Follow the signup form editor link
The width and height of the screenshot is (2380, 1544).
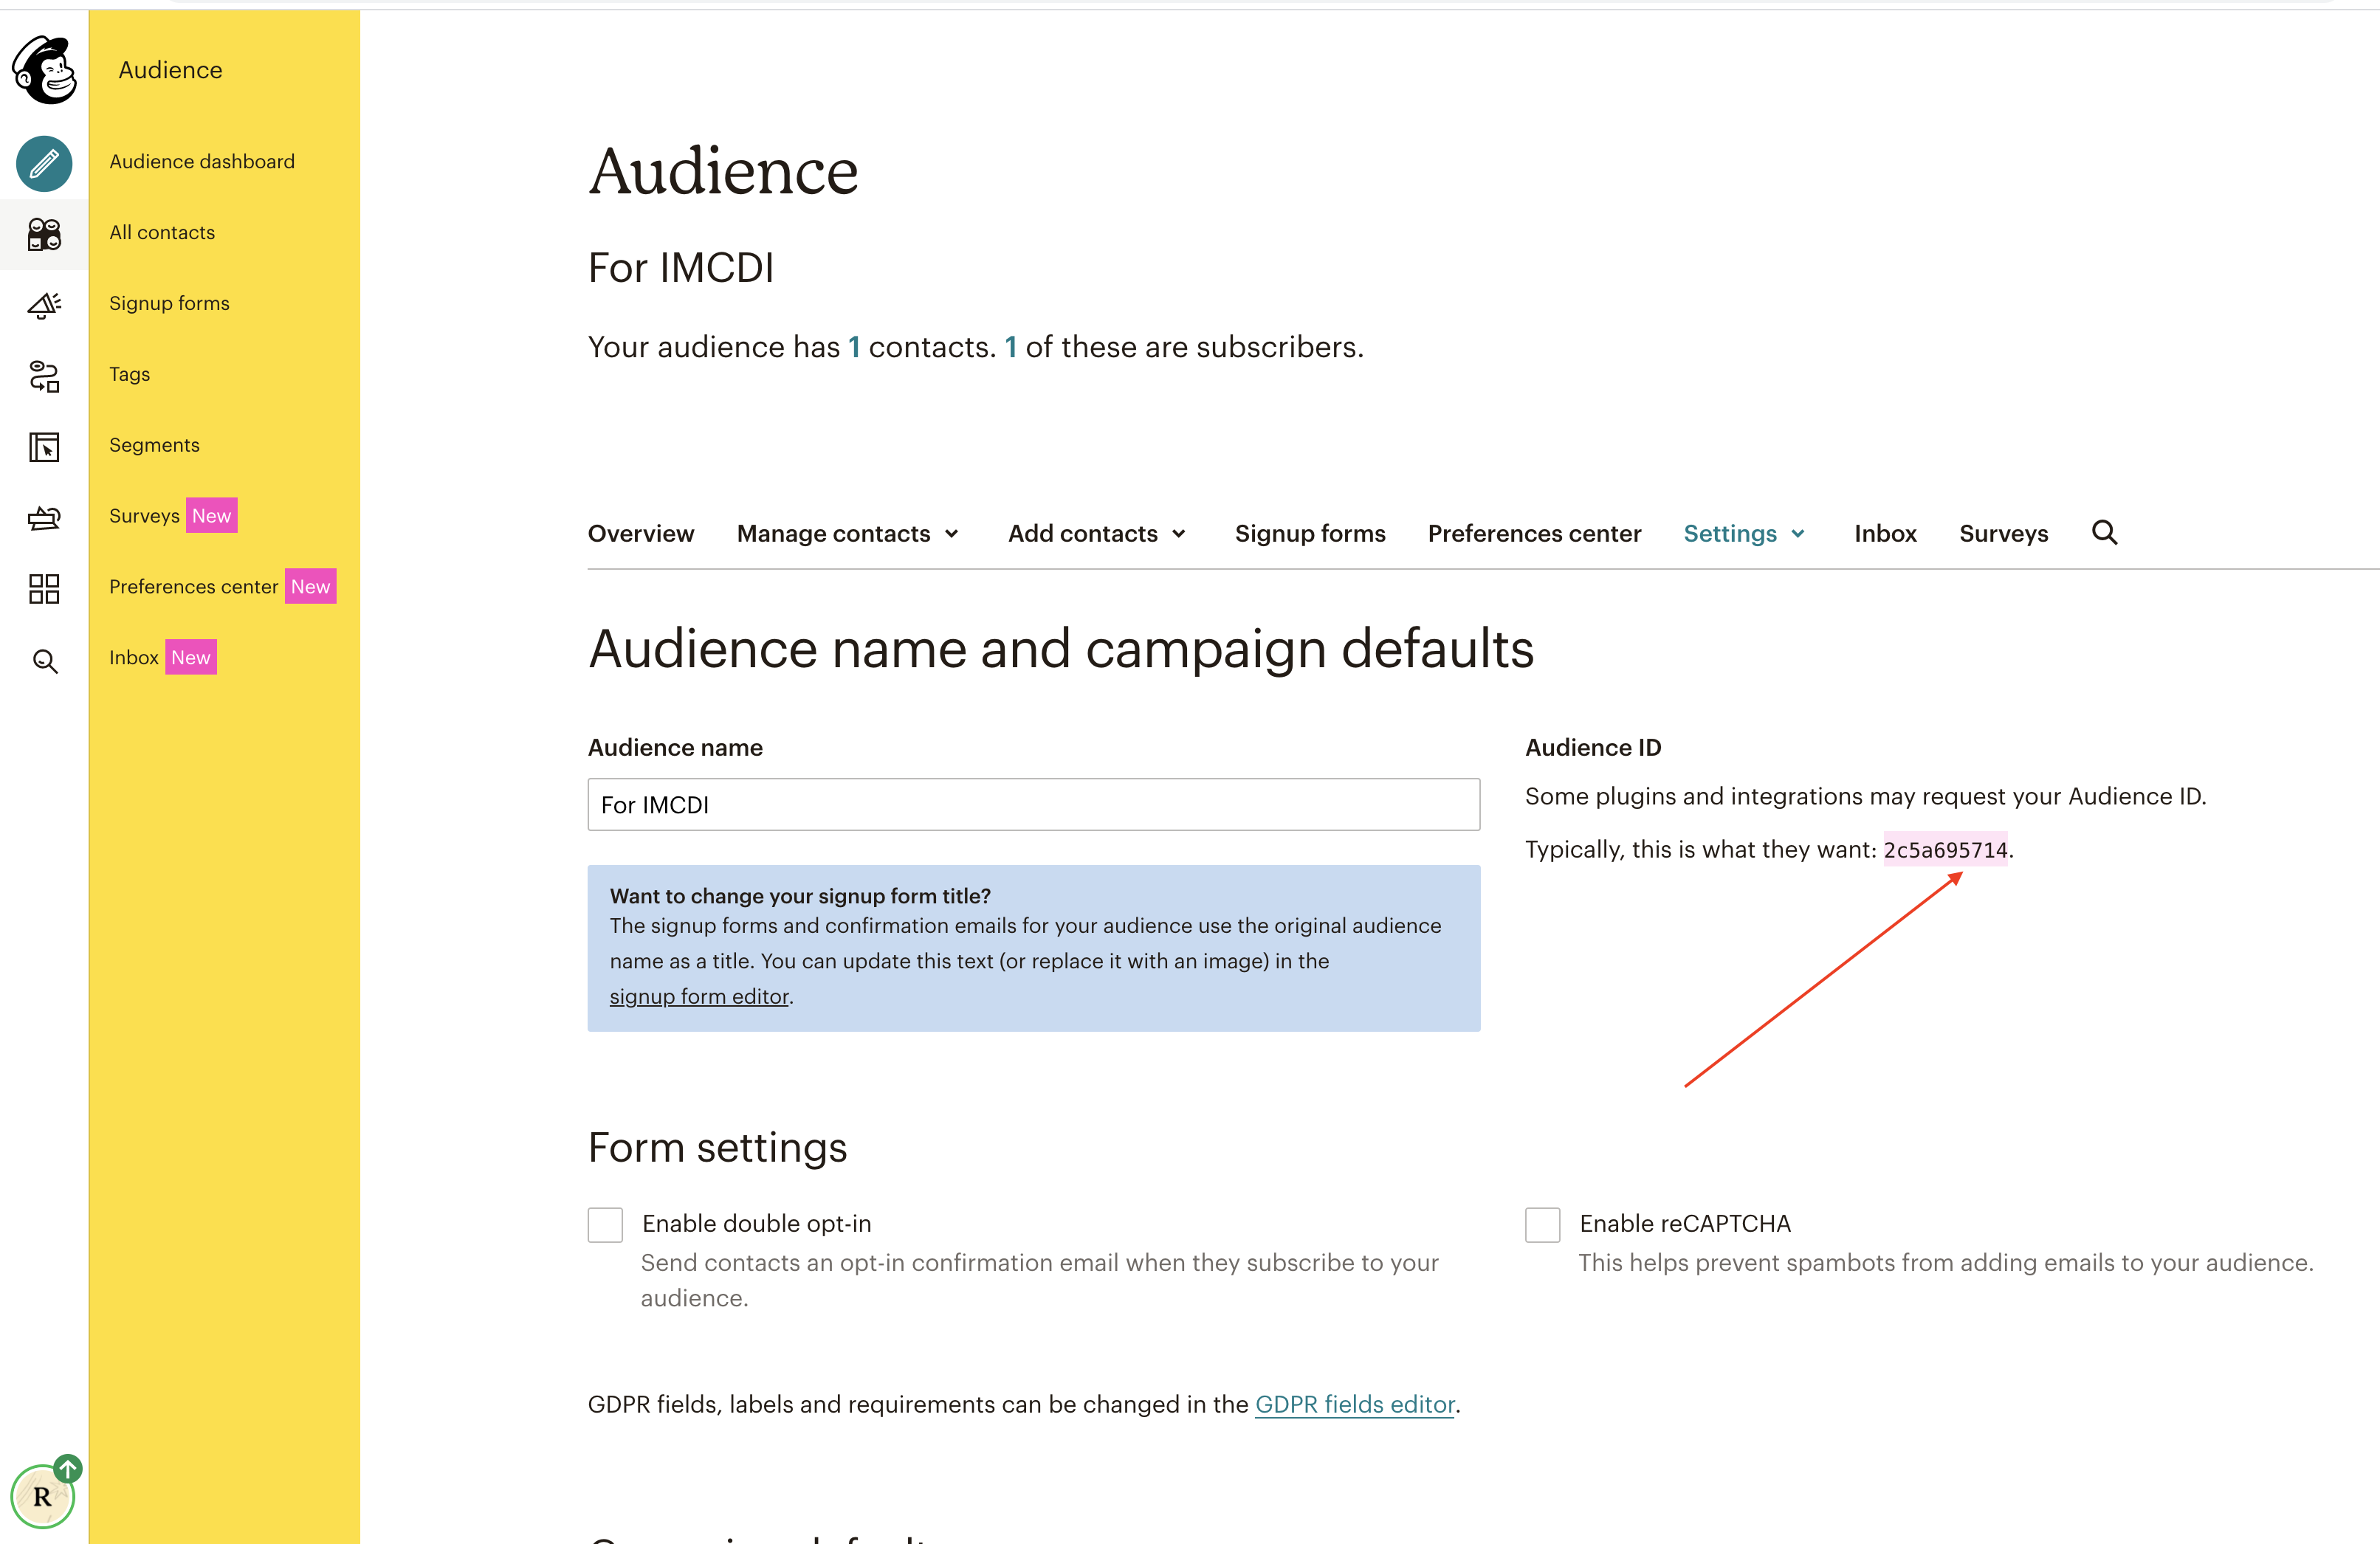(x=699, y=996)
